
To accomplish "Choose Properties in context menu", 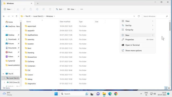I will click(x=138, y=40).
